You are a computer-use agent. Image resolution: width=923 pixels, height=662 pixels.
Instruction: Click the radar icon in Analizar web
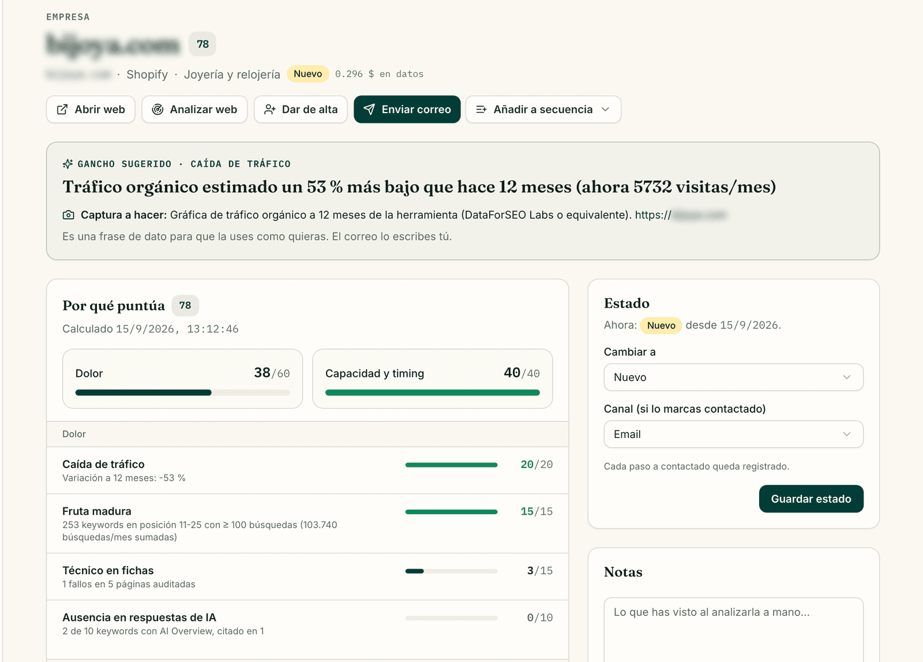(157, 110)
